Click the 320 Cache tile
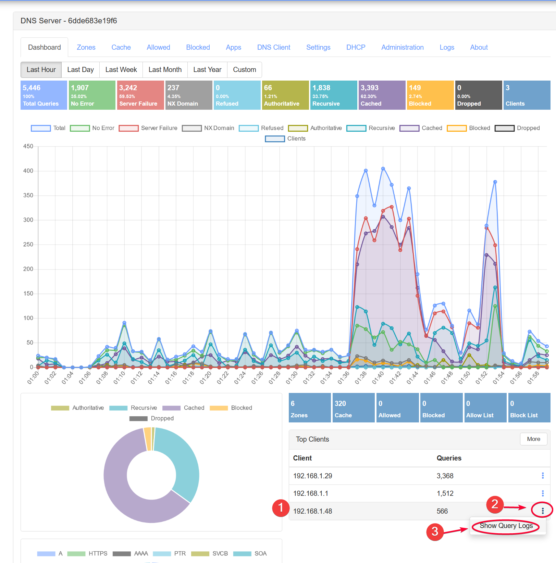The height and width of the screenshot is (563, 556). coord(354,408)
